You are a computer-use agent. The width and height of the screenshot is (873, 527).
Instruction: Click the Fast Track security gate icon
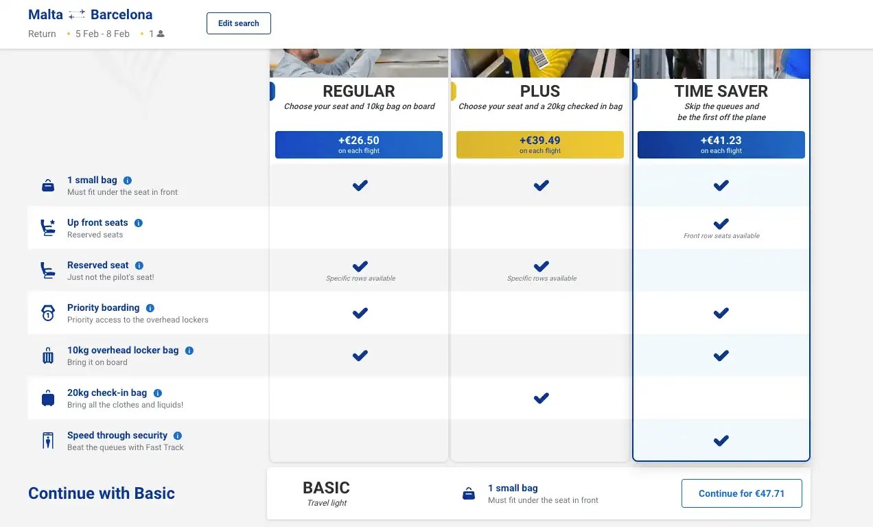[x=48, y=441]
